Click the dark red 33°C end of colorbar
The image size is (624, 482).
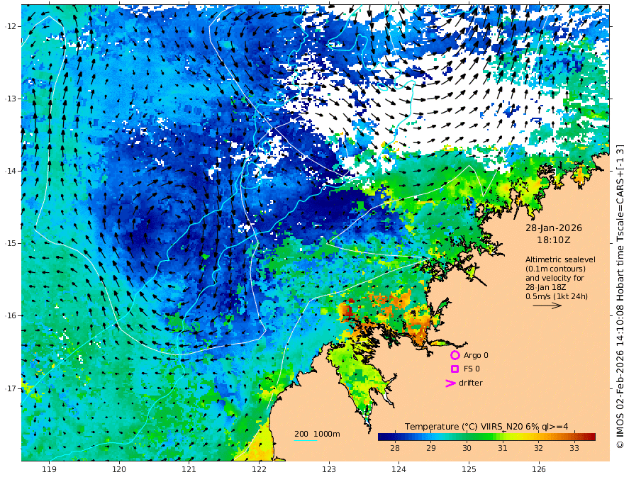[x=591, y=437]
